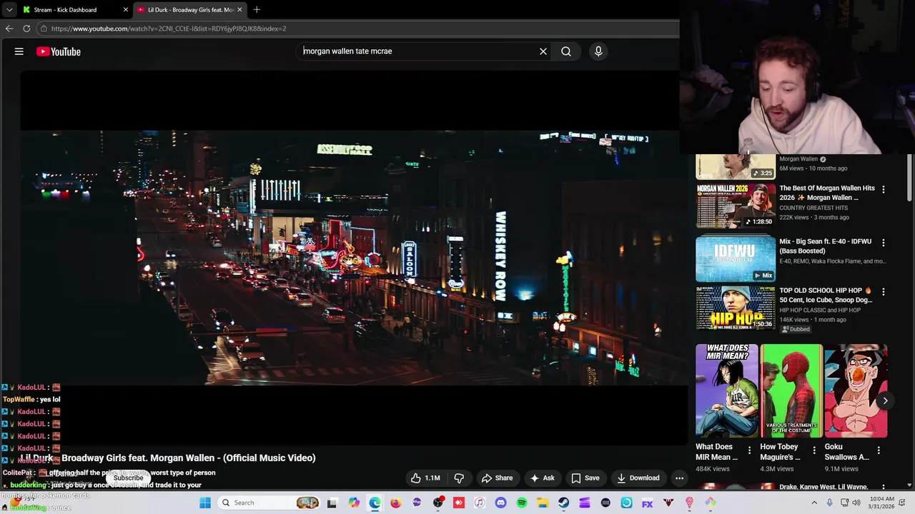
Task: Launch Copilot from the taskbar
Action: pos(354,503)
